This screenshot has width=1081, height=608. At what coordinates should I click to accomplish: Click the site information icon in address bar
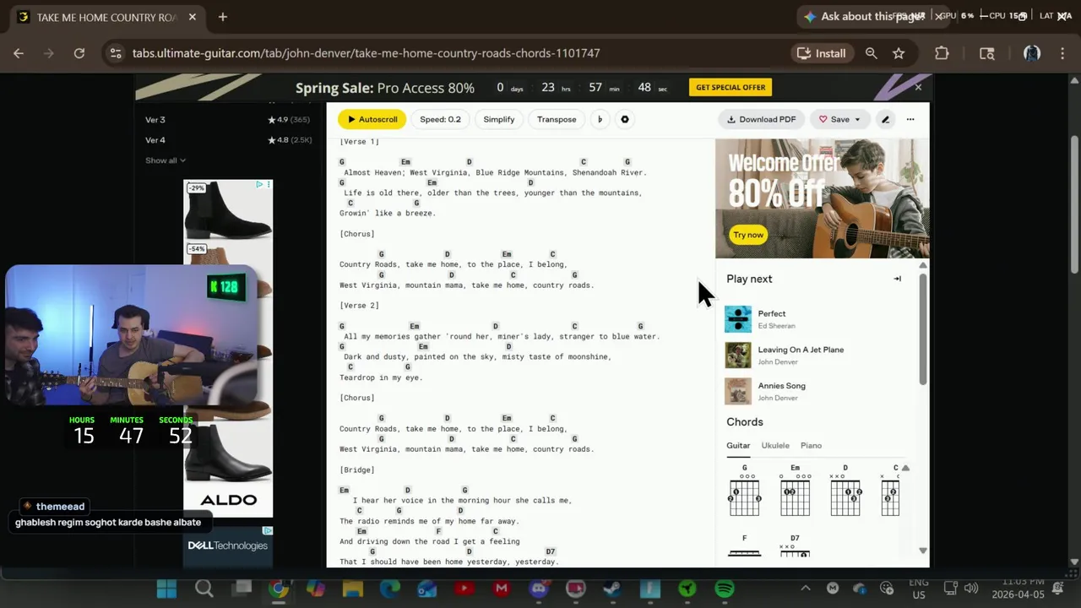[116, 53]
